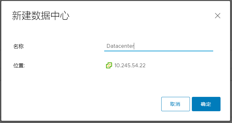Confirm with the 确定 button
Image resolution: width=232 pixels, height=123 pixels.
point(206,104)
